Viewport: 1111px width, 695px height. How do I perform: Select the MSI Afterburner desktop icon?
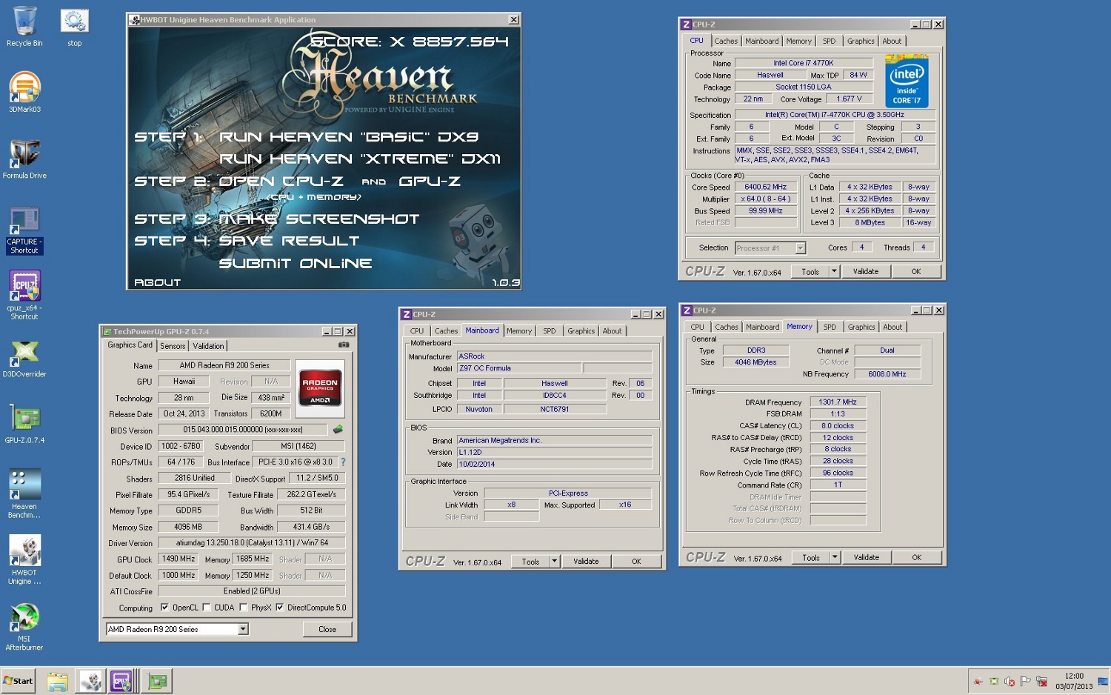(24, 627)
